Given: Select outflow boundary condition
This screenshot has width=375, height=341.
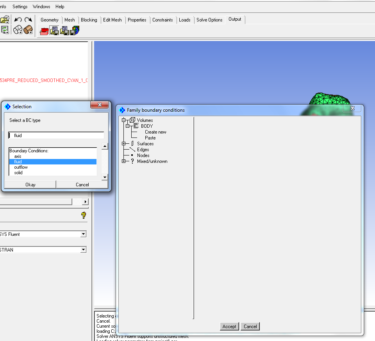Looking at the screenshot, I should point(53,167).
